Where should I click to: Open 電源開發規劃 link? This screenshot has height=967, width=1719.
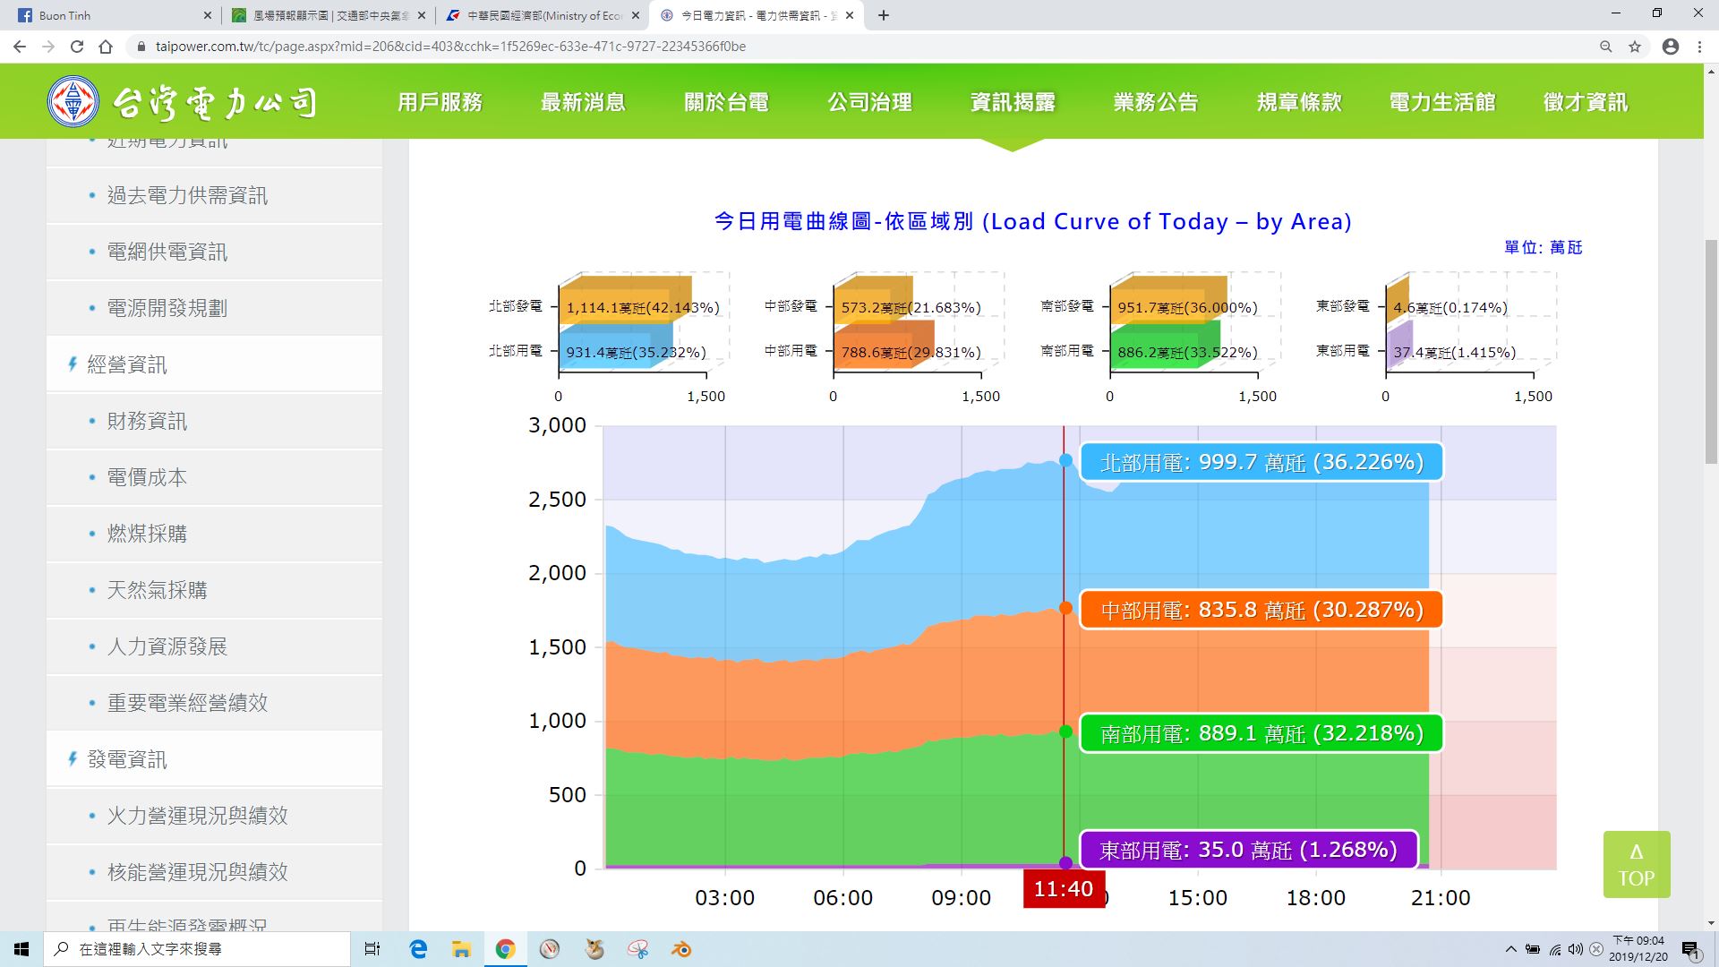214,308
